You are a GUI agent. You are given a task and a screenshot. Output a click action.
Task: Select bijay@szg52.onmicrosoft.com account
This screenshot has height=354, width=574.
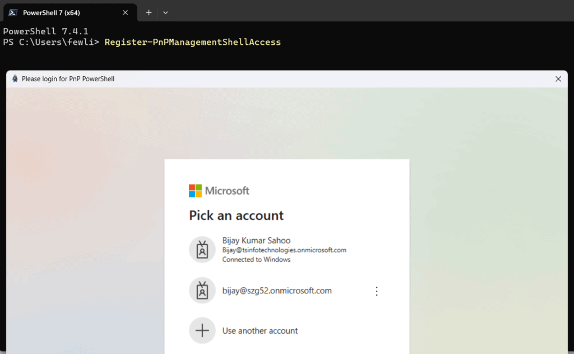pyautogui.click(x=286, y=291)
